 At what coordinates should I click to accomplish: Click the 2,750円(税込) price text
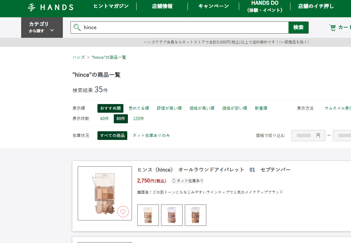coord(152,181)
